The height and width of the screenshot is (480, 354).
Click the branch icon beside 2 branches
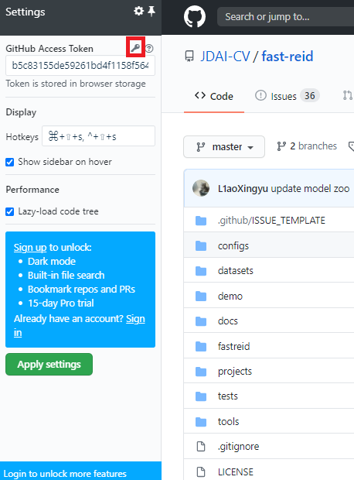[x=281, y=146]
